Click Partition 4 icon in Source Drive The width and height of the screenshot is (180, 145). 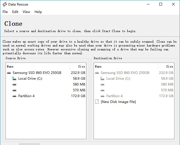(x=14, y=96)
